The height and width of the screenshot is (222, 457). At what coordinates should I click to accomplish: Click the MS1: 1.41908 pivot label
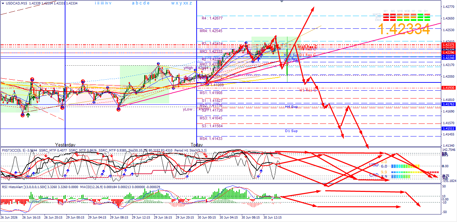coord(211,93)
